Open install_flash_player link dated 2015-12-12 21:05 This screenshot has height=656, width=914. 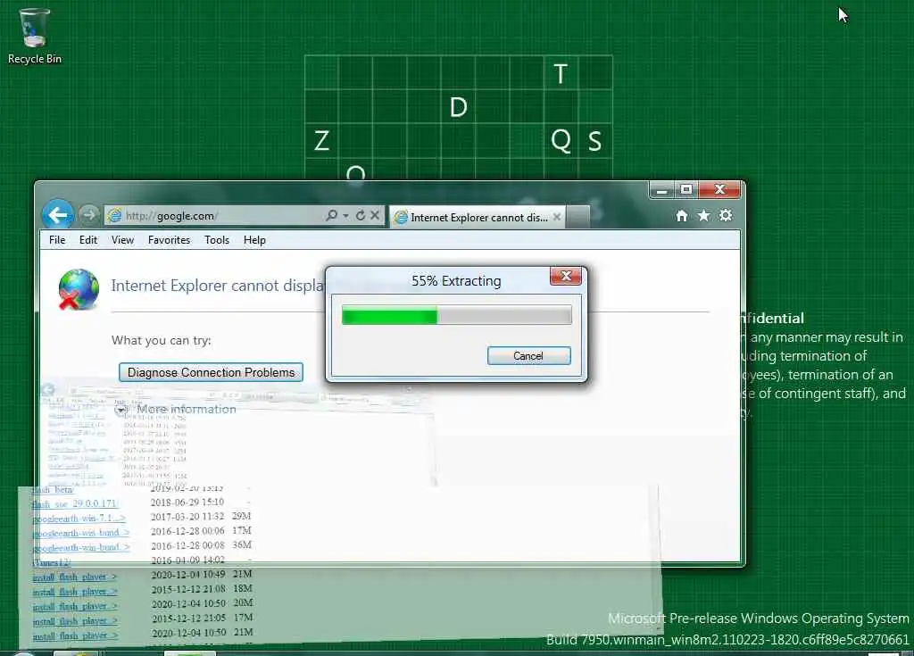point(75,621)
